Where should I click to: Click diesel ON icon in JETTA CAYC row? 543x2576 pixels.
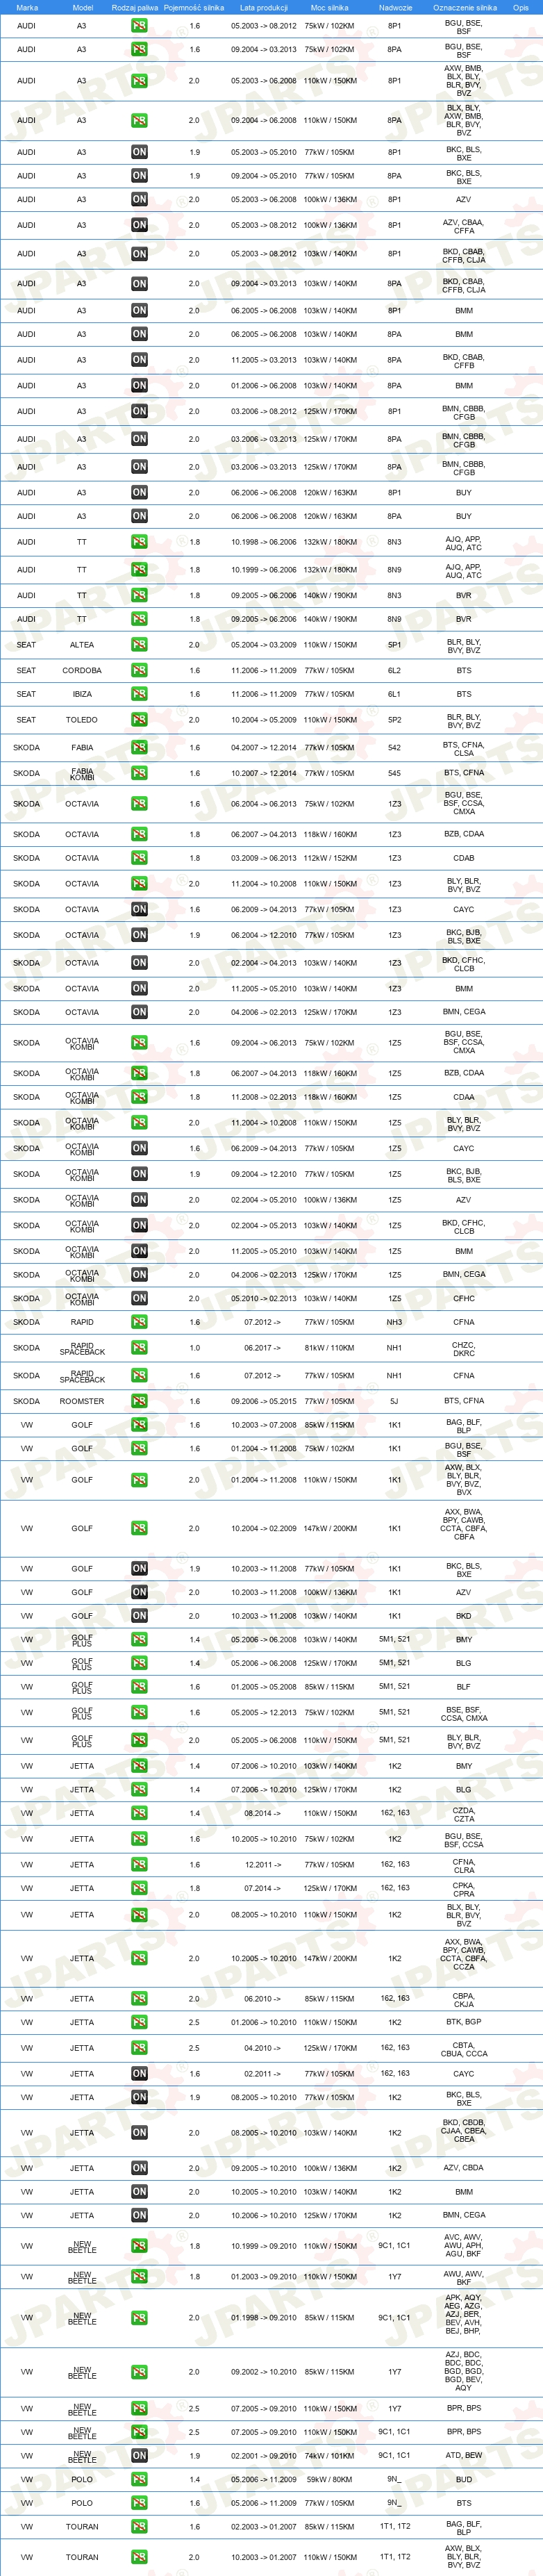[x=139, y=2074]
